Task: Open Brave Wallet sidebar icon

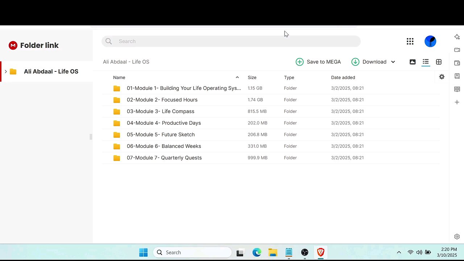Action: point(457,63)
